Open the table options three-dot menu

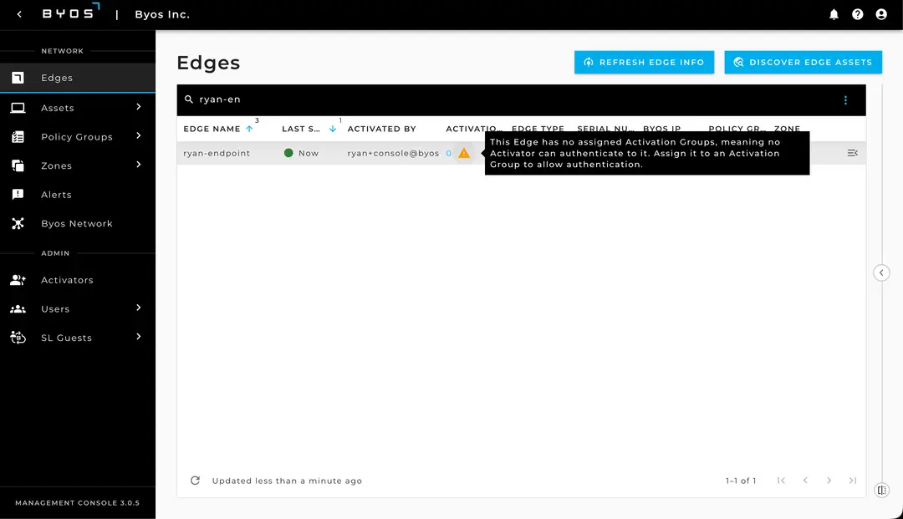[845, 100]
